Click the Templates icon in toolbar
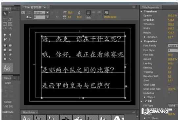Image resolution: width=178 pixels, height=120 pixels. tap(29, 17)
